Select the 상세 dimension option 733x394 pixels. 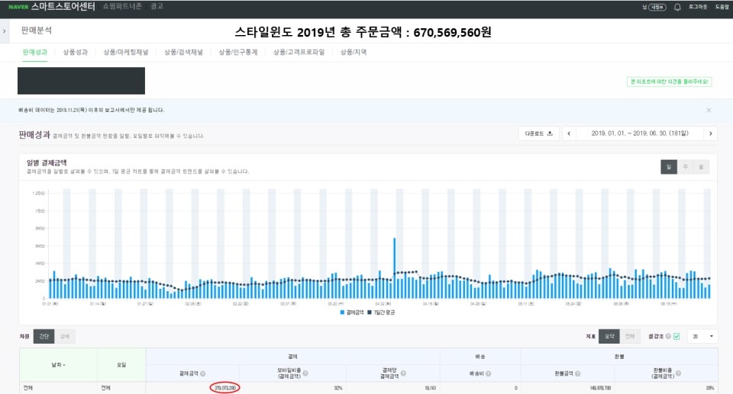click(64, 336)
